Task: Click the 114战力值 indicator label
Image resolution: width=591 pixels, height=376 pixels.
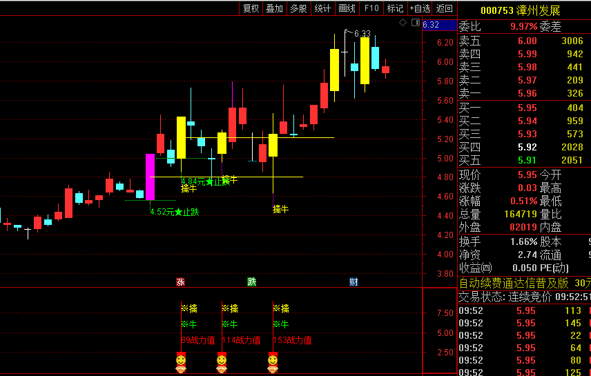Action: click(x=241, y=340)
